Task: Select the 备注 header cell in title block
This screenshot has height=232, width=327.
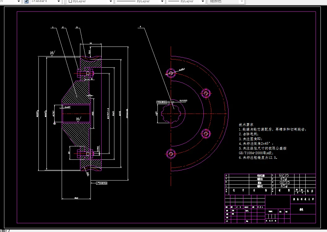Action: pyautogui.click(x=310, y=191)
